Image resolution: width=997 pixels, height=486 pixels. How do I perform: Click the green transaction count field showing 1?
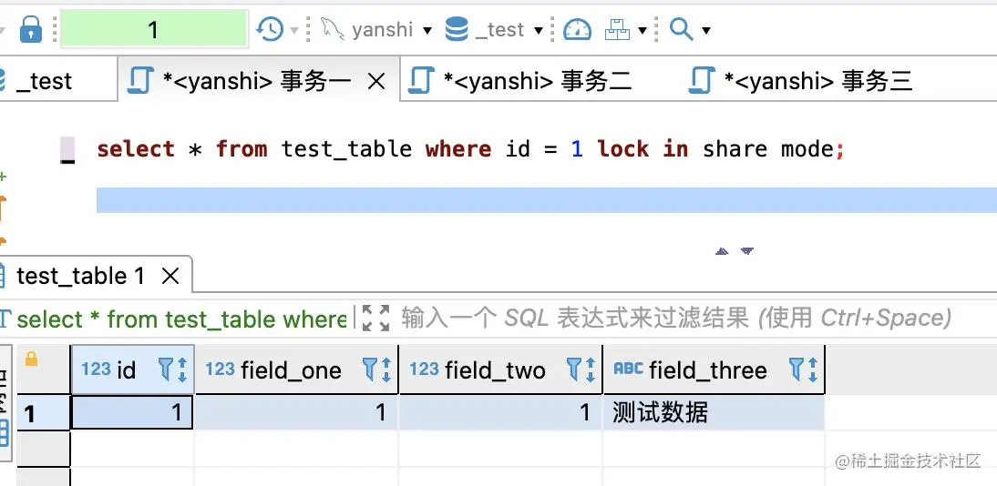(x=153, y=29)
